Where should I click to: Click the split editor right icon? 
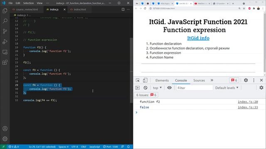(x=123, y=10)
